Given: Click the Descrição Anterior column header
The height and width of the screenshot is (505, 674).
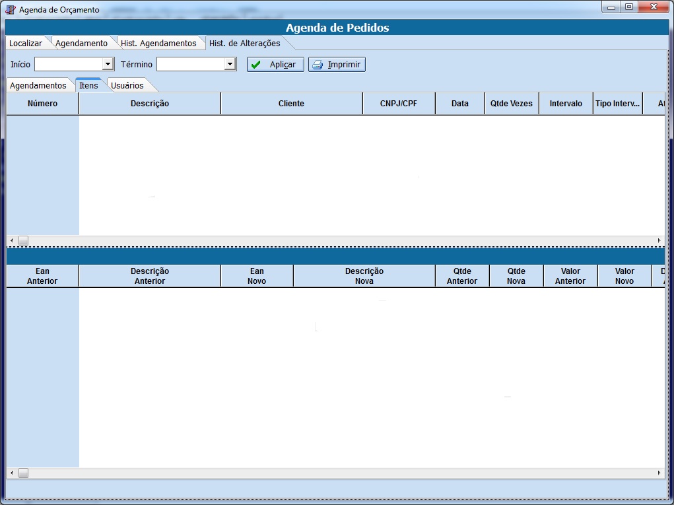Looking at the screenshot, I should click(150, 276).
